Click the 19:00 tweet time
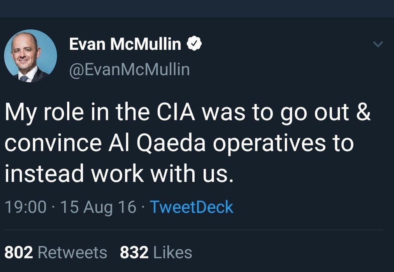 tap(26, 207)
